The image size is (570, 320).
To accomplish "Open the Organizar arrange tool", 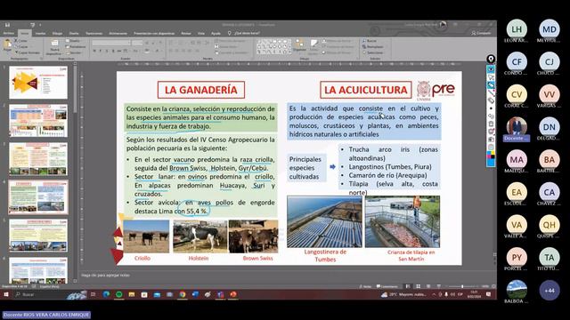I will point(299,45).
